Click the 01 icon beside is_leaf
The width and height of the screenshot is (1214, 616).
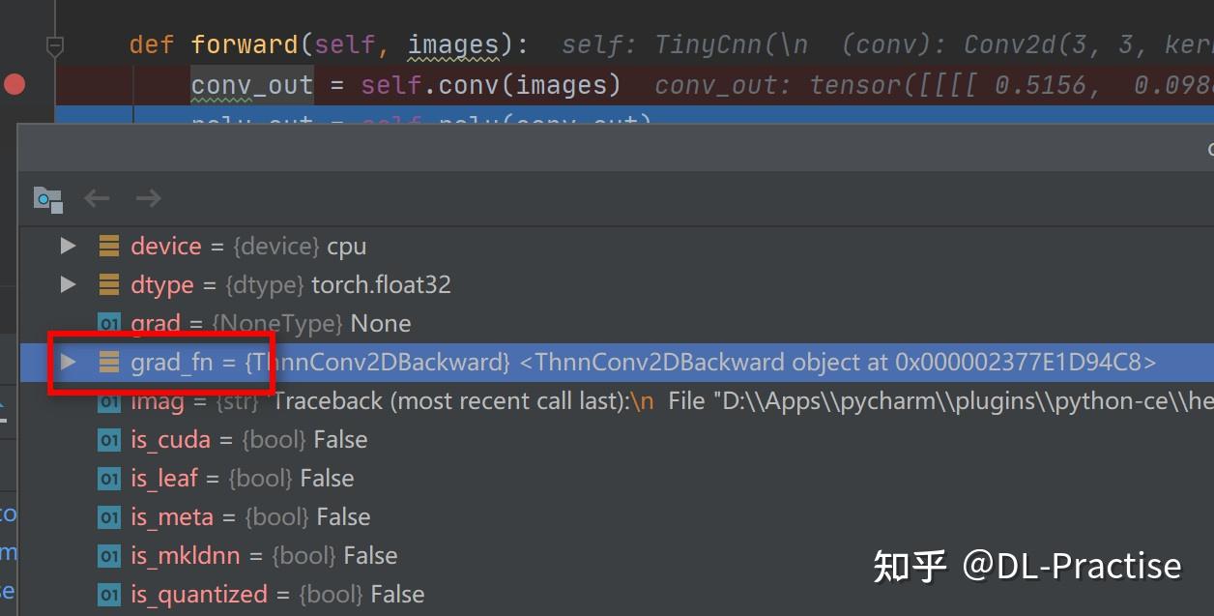(x=107, y=478)
